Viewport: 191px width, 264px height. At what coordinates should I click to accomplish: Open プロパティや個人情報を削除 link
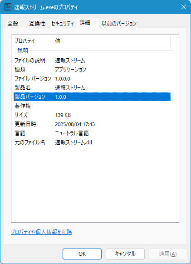point(41,232)
